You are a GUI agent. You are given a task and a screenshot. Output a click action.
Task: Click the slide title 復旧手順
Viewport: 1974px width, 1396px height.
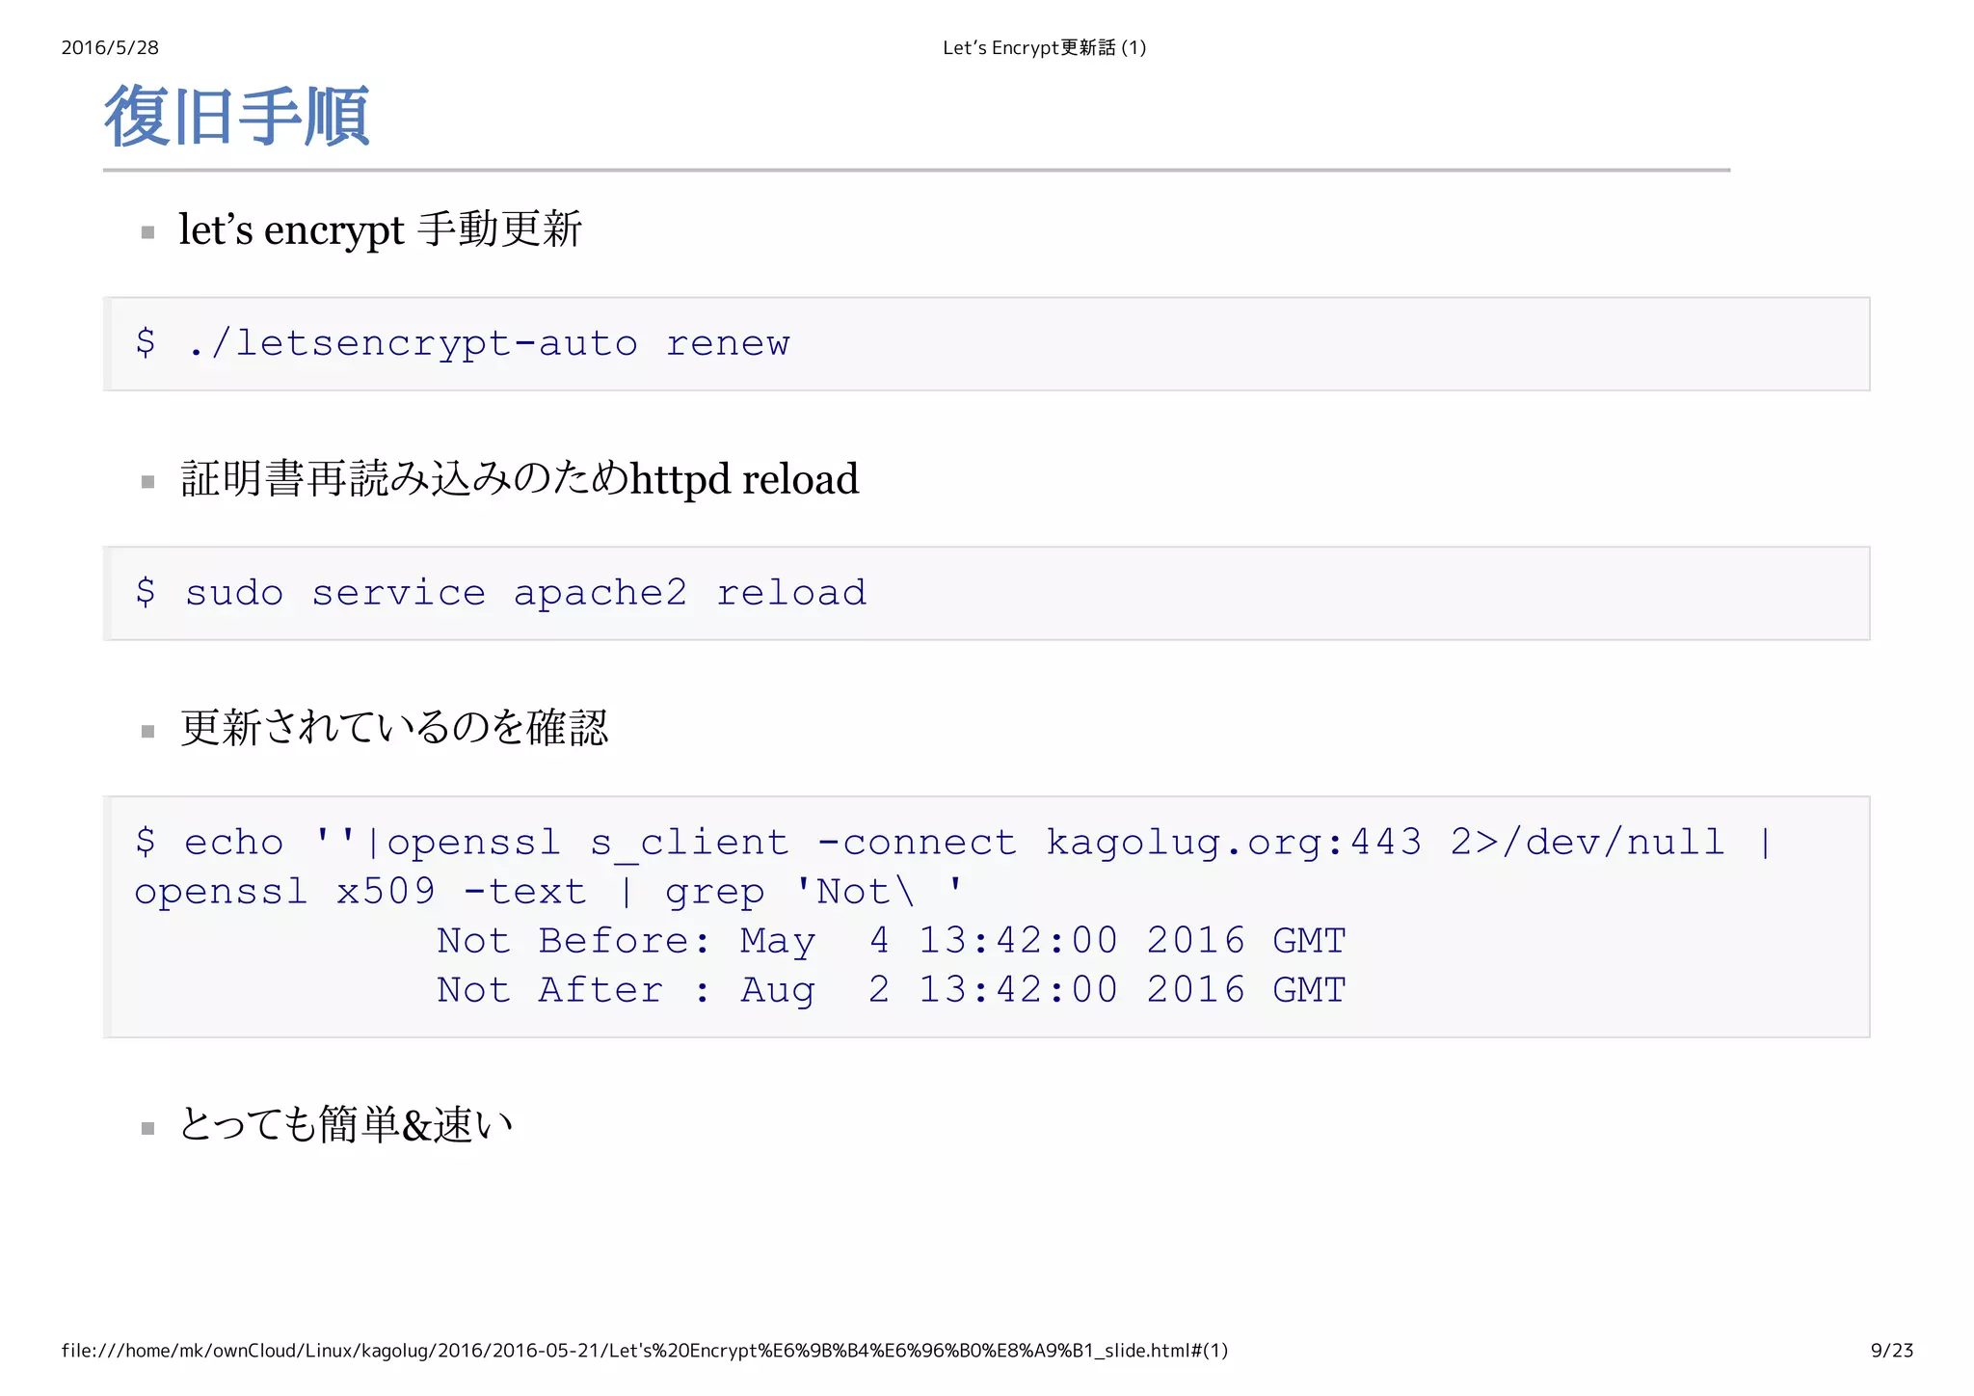pos(236,117)
